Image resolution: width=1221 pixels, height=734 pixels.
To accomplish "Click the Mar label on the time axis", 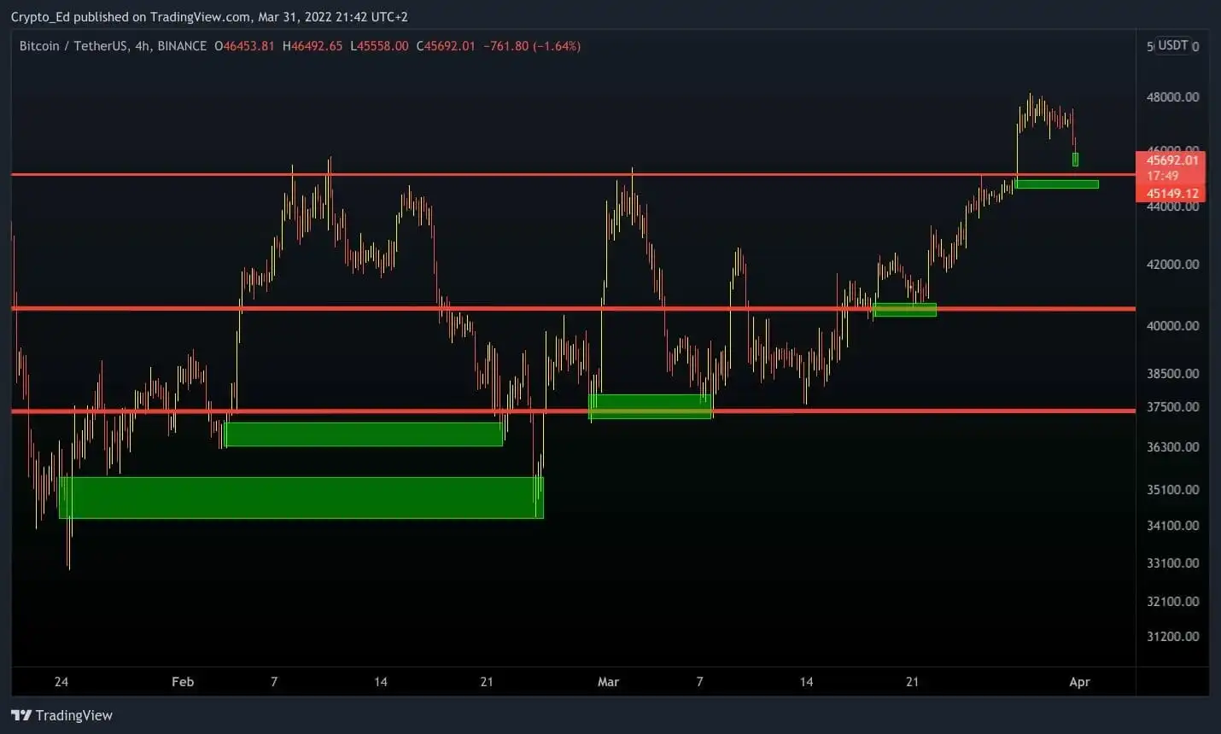I will point(608,682).
